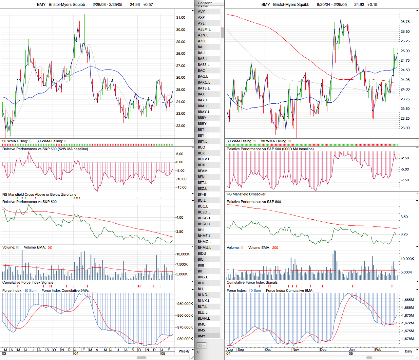Select ticker BK in the list

pos(207,271)
